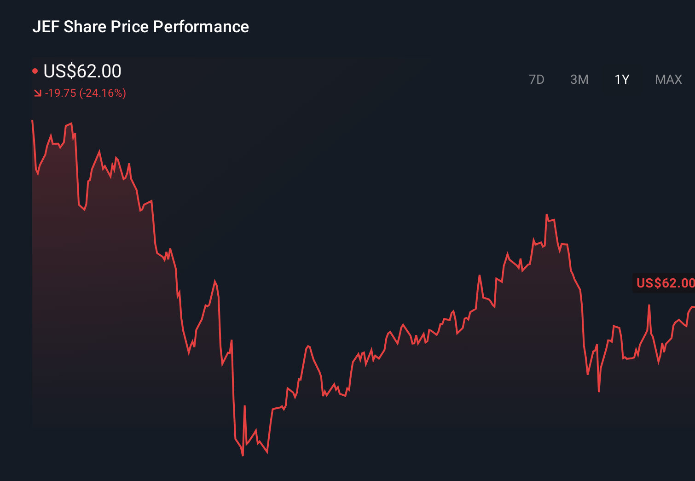695x481 pixels.
Task: Click the -19.75 (-24.16%) change text
Action: [x=85, y=94]
